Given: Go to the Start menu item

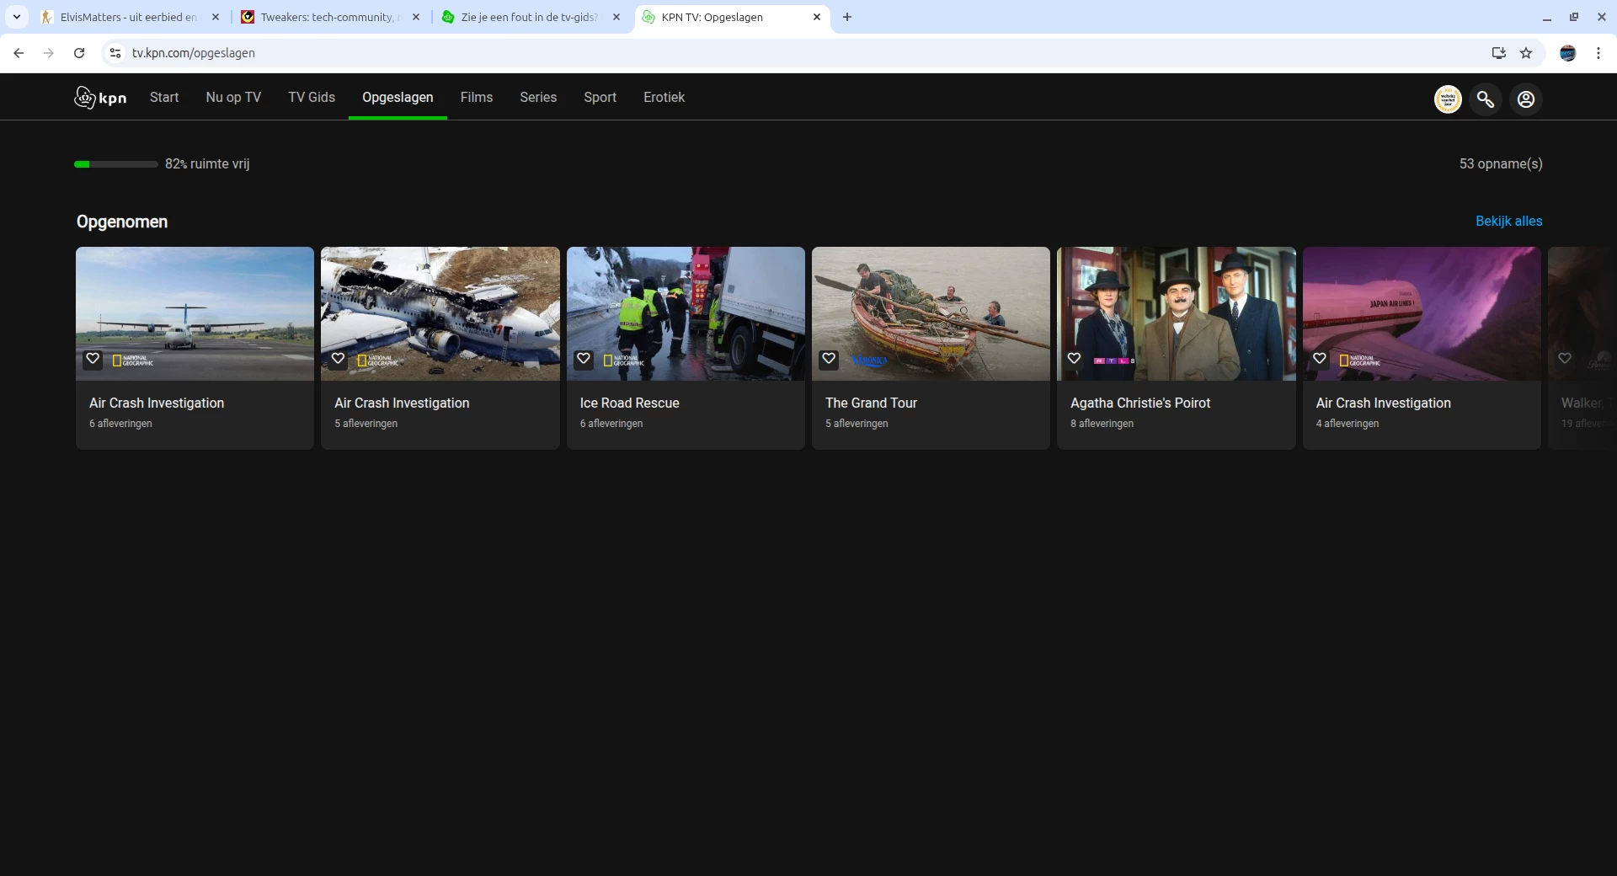Looking at the screenshot, I should click(164, 98).
